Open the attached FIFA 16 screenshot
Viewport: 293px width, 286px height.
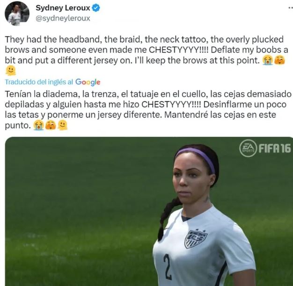click(149, 211)
